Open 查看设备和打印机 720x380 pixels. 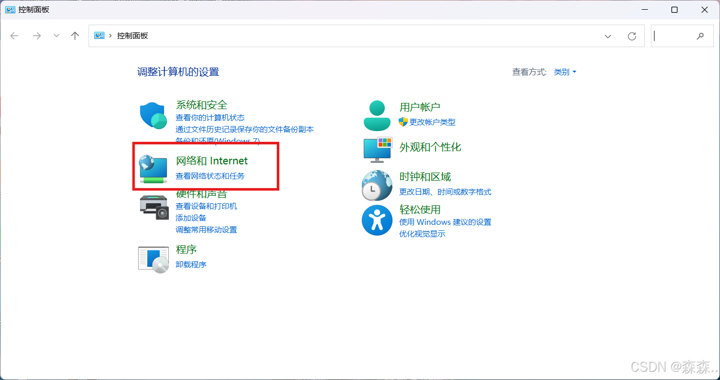coord(206,206)
